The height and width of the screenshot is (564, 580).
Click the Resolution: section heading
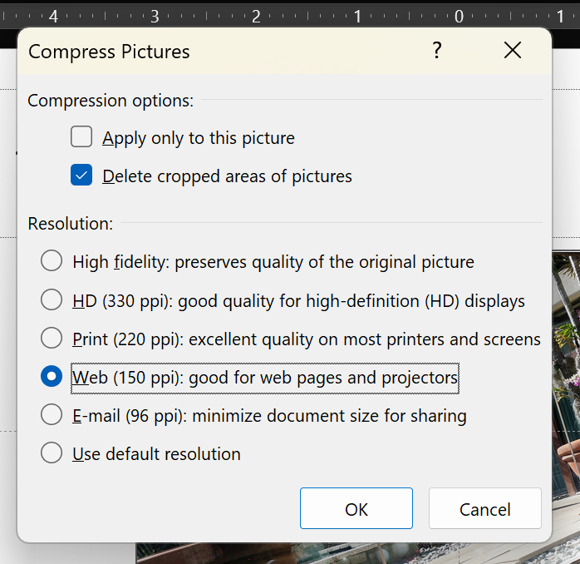[x=71, y=224]
